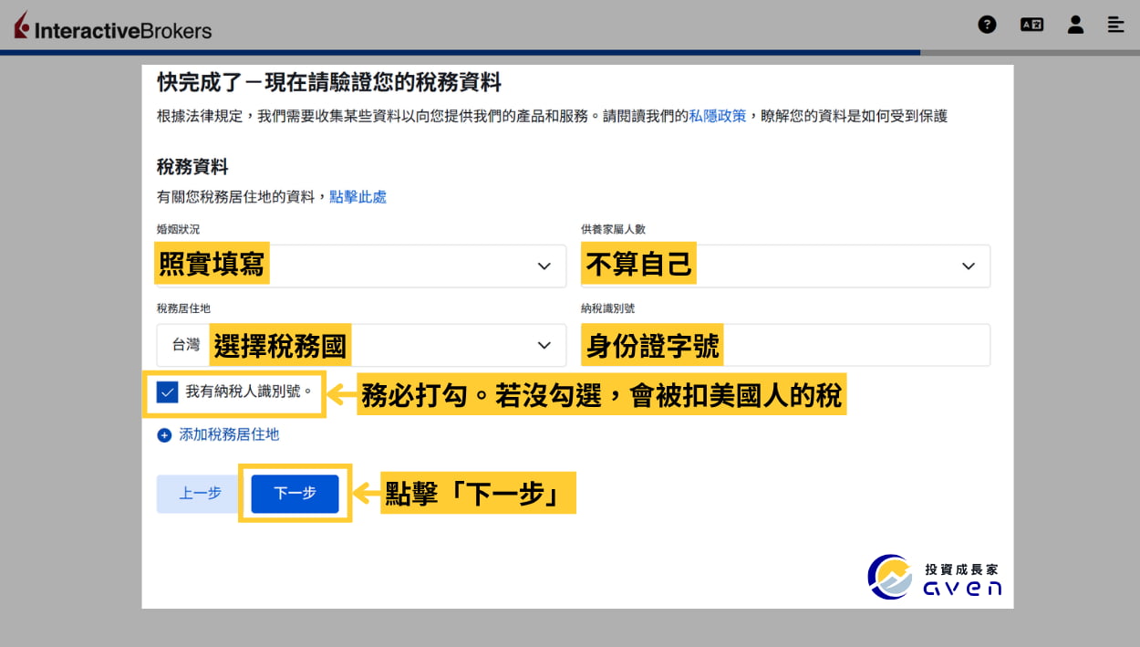Click the 納稅識別號 input field
Viewport: 1140px width, 647px height.
point(785,345)
